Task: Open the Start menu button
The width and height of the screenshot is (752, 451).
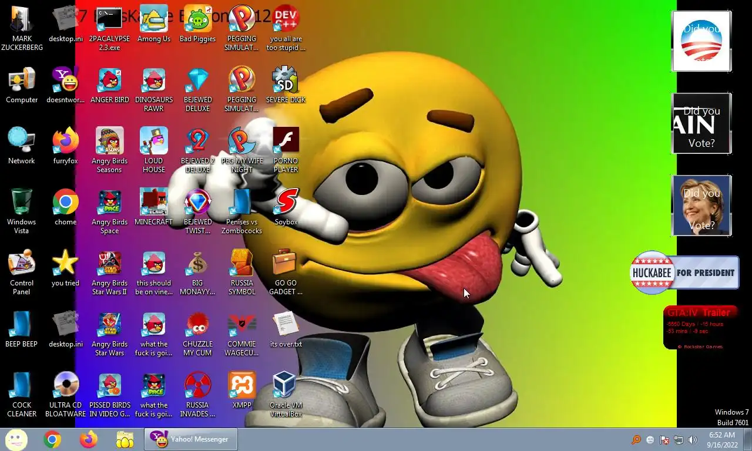Action: point(16,439)
